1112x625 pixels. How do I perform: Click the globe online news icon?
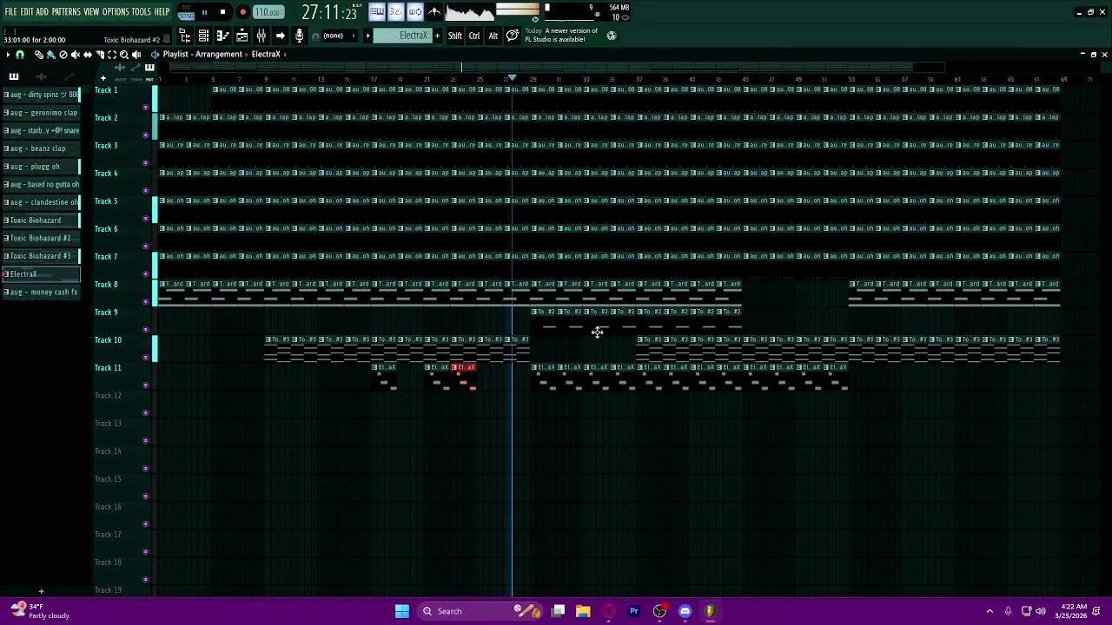click(612, 36)
